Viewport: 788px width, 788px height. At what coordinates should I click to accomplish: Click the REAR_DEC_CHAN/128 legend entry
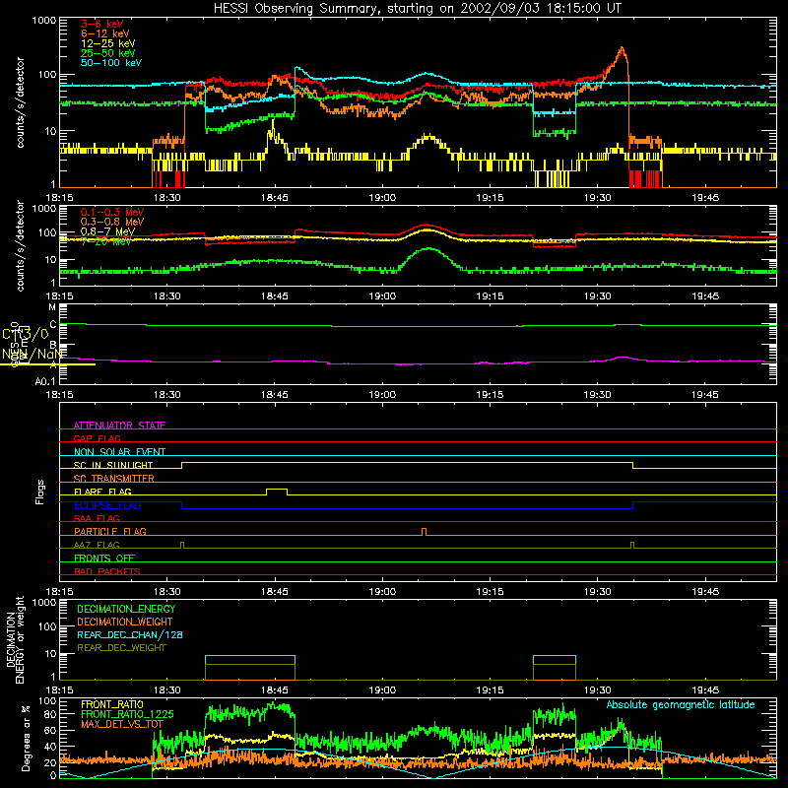130,634
